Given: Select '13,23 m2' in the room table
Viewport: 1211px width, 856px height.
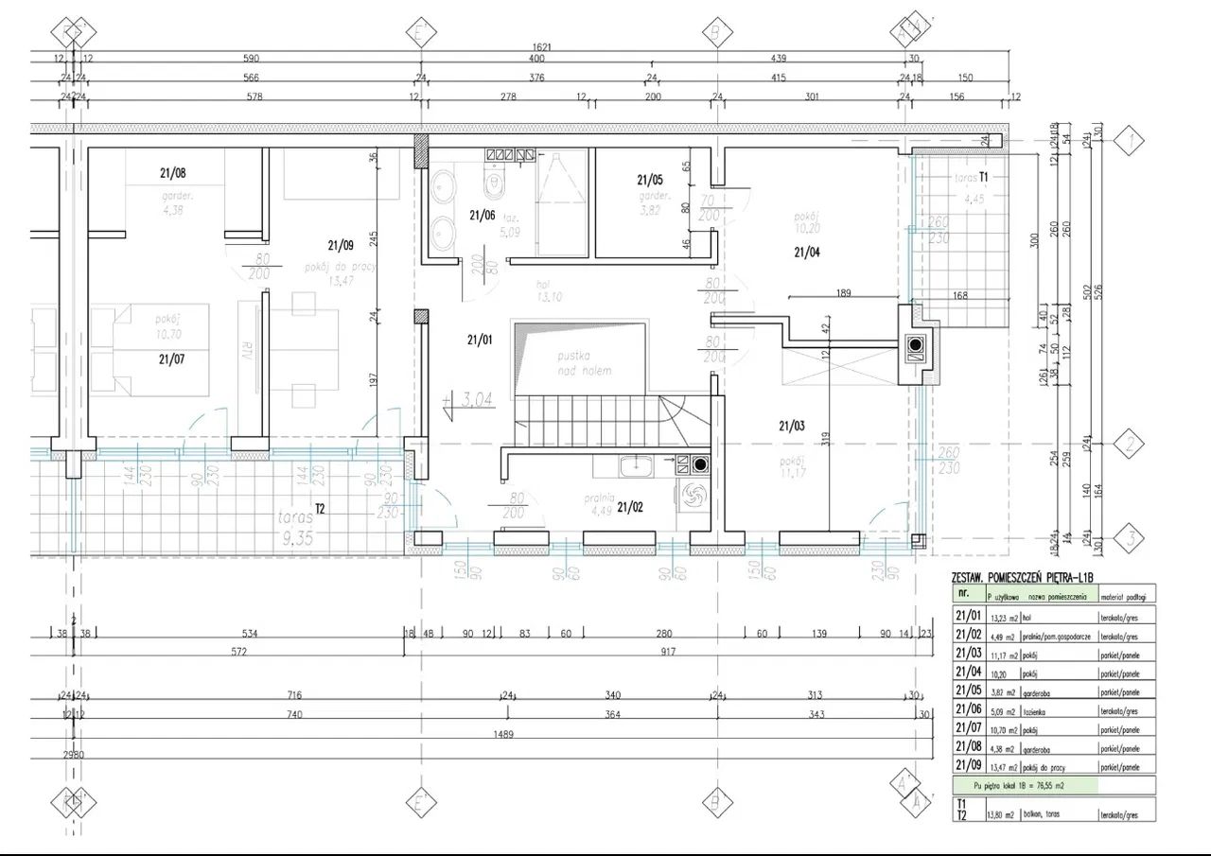Looking at the screenshot, I should pyautogui.click(x=1004, y=617).
